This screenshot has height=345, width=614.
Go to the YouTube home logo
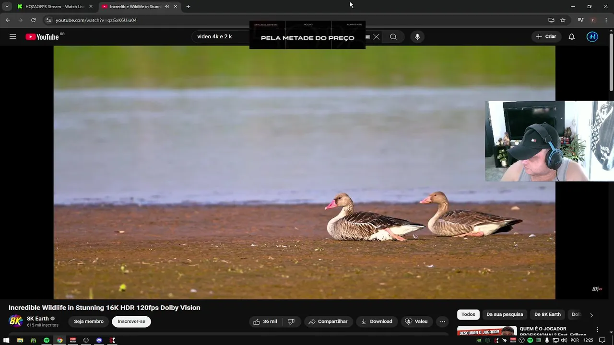pos(42,37)
